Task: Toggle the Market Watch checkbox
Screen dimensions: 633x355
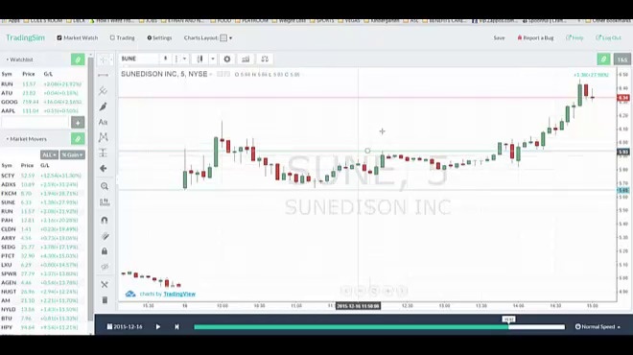Action: pos(59,38)
